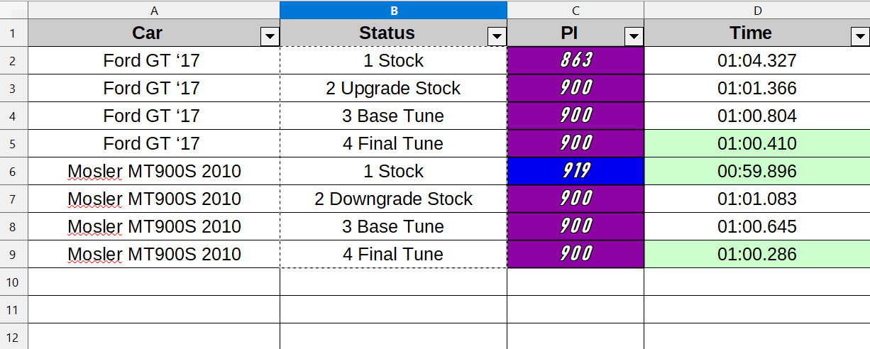
Task: Select the highlighted column B header
Action: [x=394, y=10]
